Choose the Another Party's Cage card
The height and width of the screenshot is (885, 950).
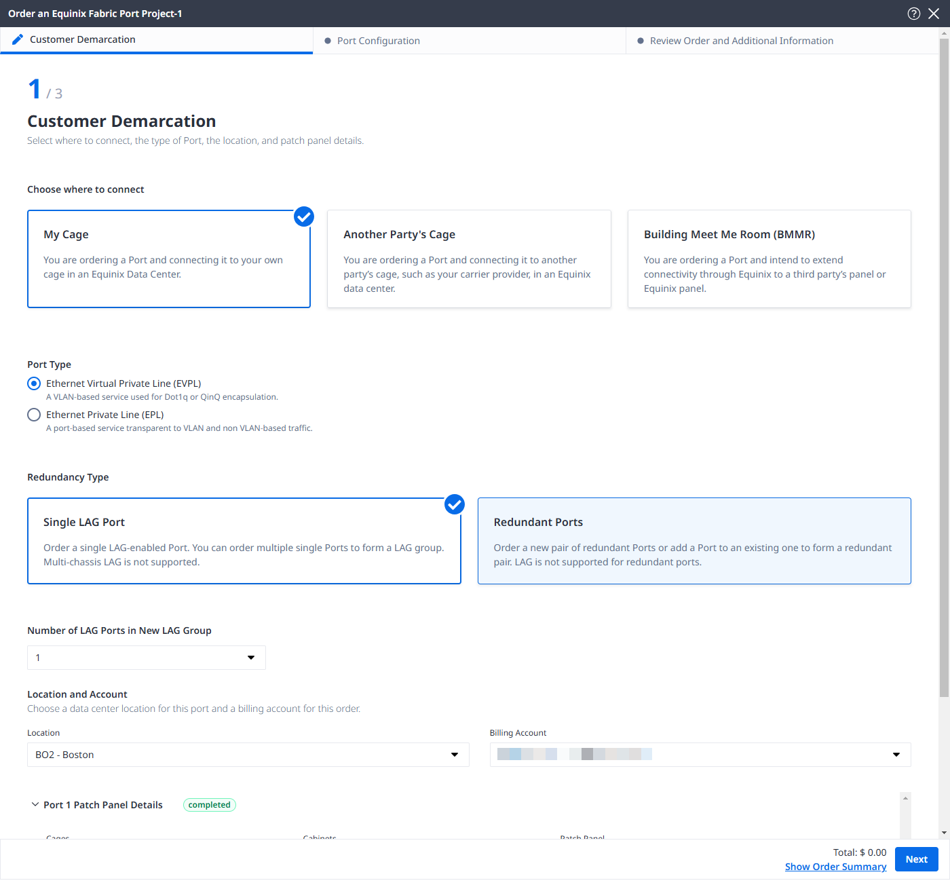point(469,259)
